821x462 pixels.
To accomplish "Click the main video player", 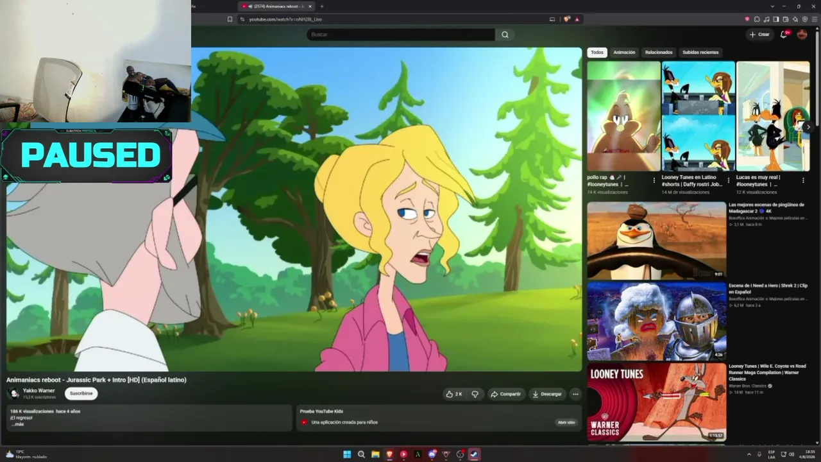I will [x=294, y=209].
